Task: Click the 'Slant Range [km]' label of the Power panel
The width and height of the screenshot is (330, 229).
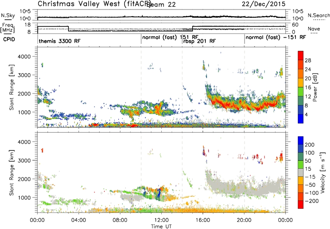Action: (12, 87)
